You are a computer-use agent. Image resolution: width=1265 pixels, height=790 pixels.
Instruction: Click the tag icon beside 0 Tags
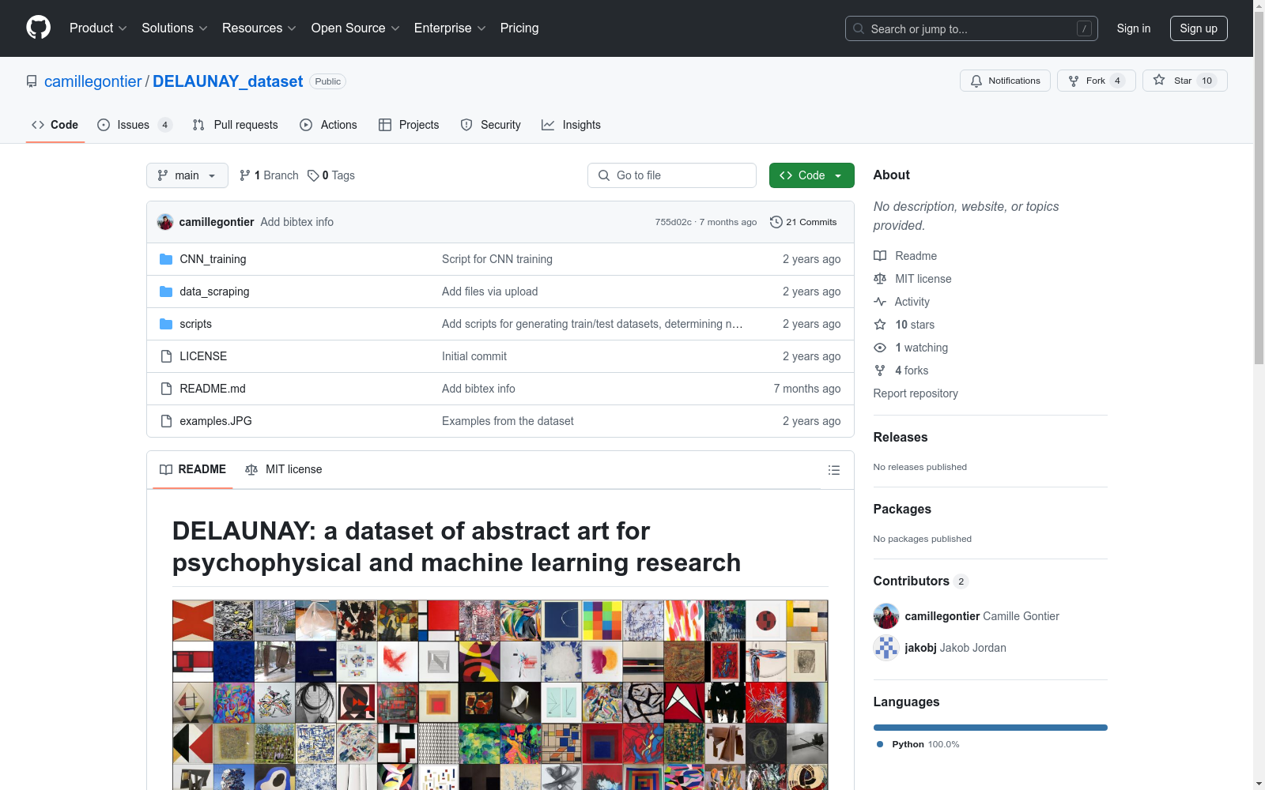click(313, 175)
